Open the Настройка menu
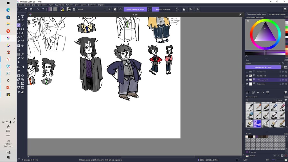 (x=92, y=5)
